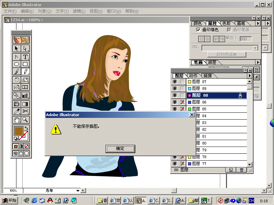This screenshot has height=205, width=274.
Task: Click the show center point icon
Action: pos(207,39)
